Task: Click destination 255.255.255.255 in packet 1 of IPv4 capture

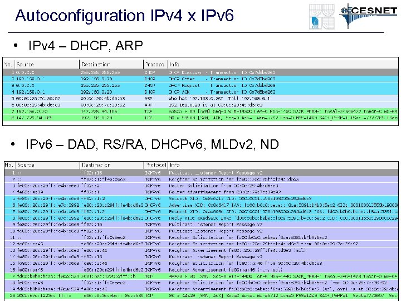Action: coord(100,72)
